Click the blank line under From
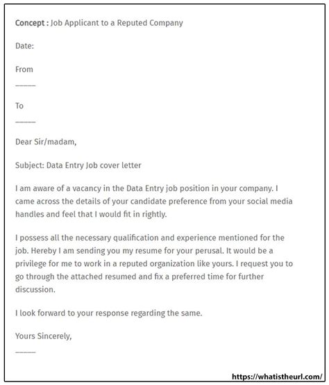The image size is (329, 385). (26, 85)
